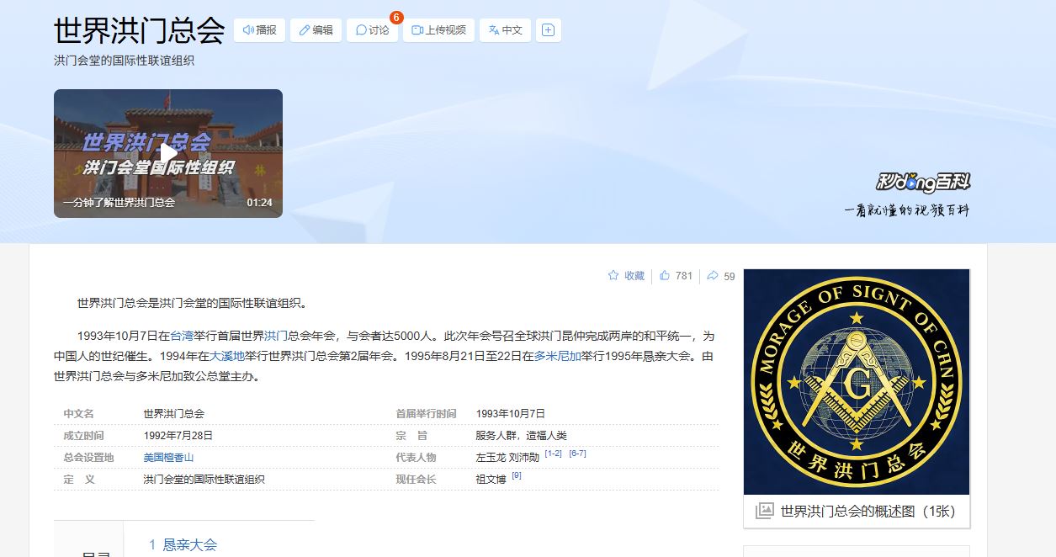Click the 上传视频 video upload icon
Viewport: 1056px width, 557px height.
417,29
